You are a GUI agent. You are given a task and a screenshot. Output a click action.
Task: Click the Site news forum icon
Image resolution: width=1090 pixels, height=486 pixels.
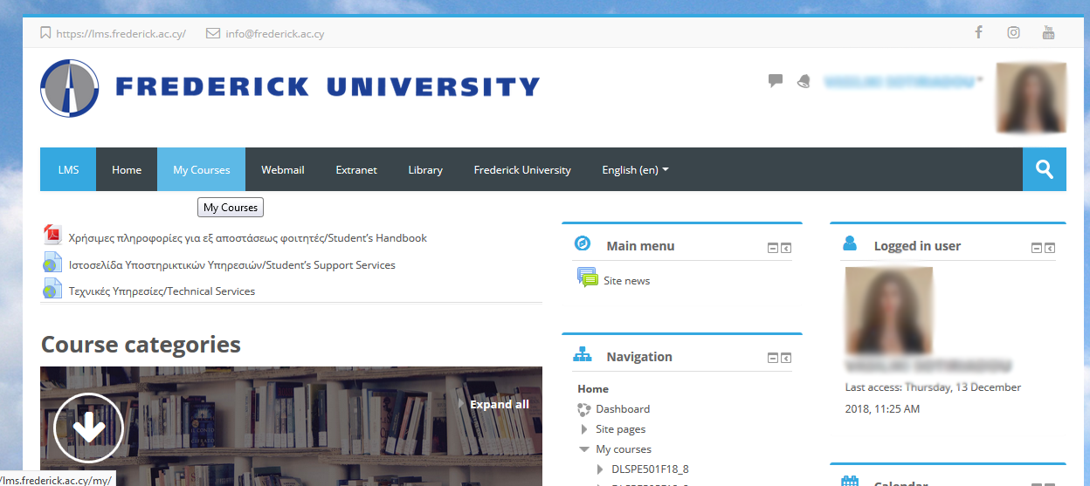click(587, 278)
